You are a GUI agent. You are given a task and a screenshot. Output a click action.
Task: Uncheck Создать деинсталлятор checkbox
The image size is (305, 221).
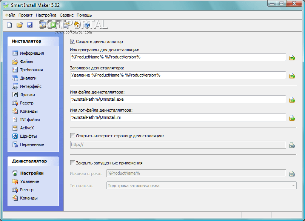coord(72,41)
